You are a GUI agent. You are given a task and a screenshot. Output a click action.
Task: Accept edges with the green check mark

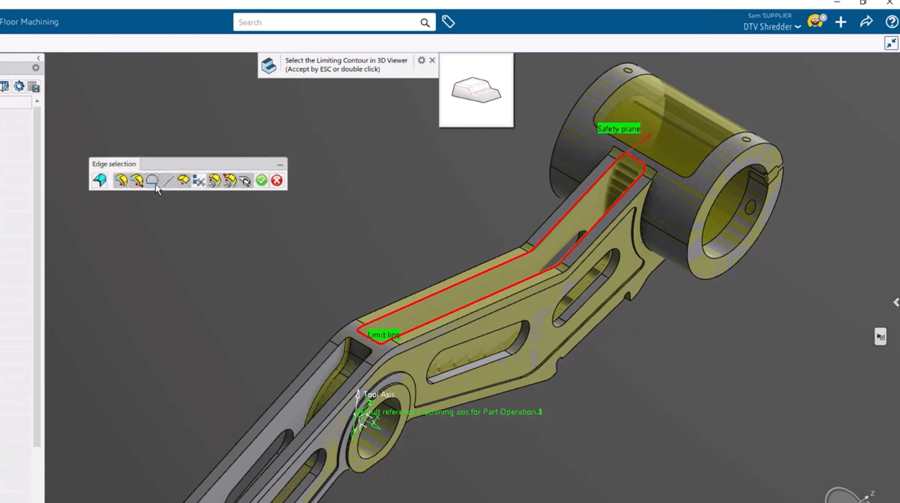tap(261, 180)
